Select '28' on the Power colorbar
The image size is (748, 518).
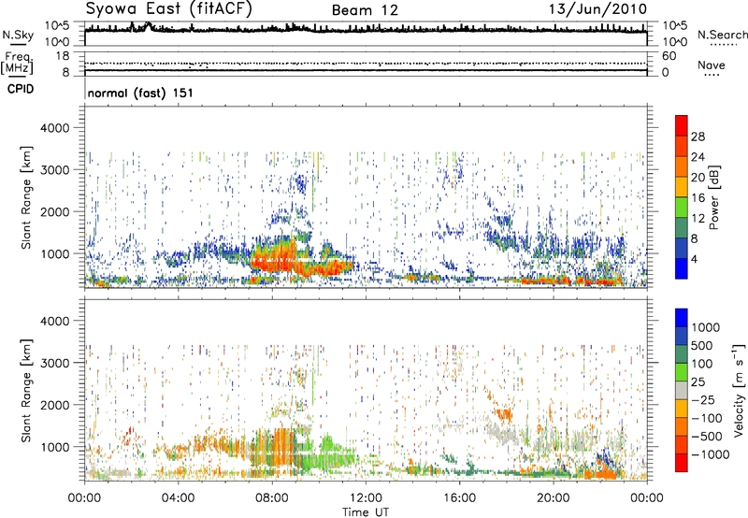coord(698,137)
